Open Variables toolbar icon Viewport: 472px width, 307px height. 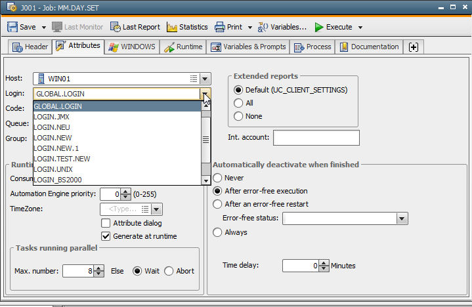coord(263,27)
